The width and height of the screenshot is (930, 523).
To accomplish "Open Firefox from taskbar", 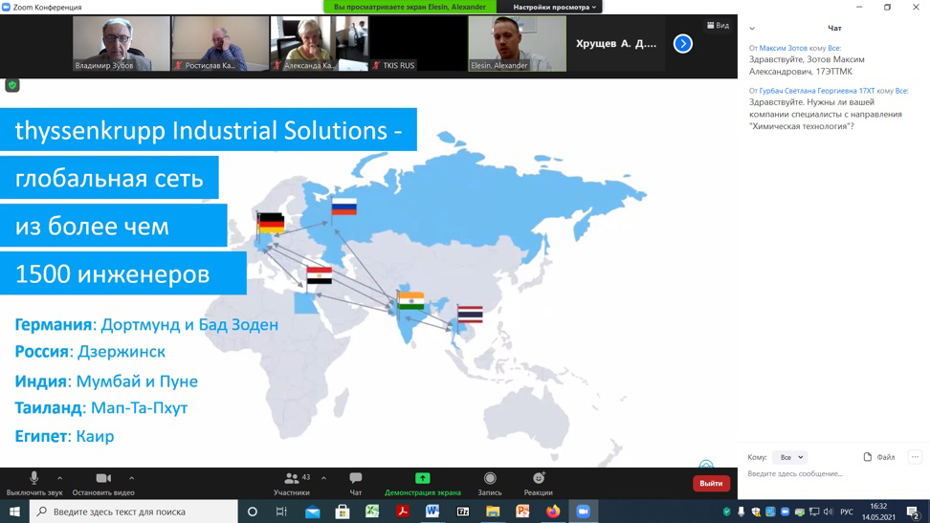I will 553,512.
